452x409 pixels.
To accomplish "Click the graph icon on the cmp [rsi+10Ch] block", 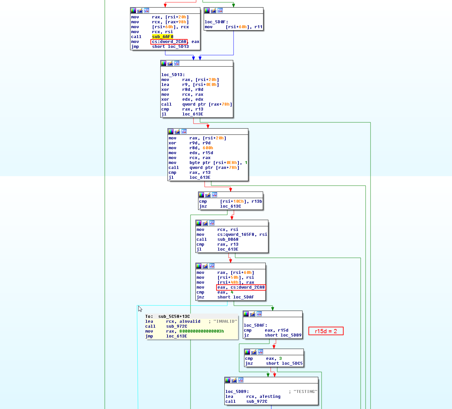I will click(215, 195).
